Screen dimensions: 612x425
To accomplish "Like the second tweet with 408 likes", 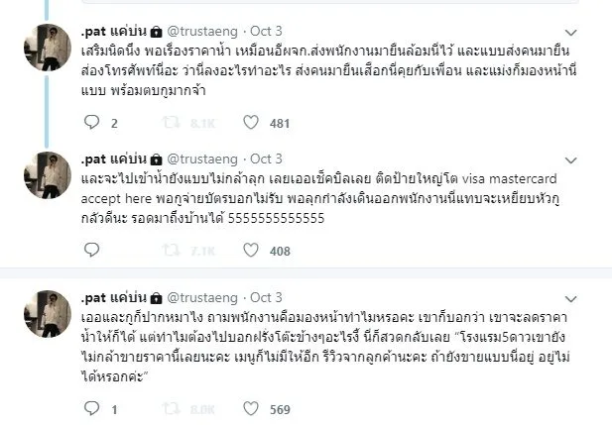I will [252, 251].
